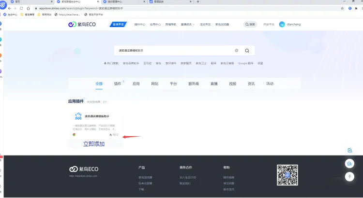
Task: Expand the 直播资讯 dropdown menu
Action: pos(187,24)
